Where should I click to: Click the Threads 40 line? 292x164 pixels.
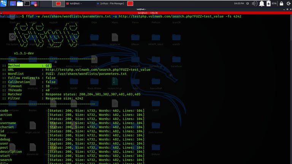click(26, 90)
